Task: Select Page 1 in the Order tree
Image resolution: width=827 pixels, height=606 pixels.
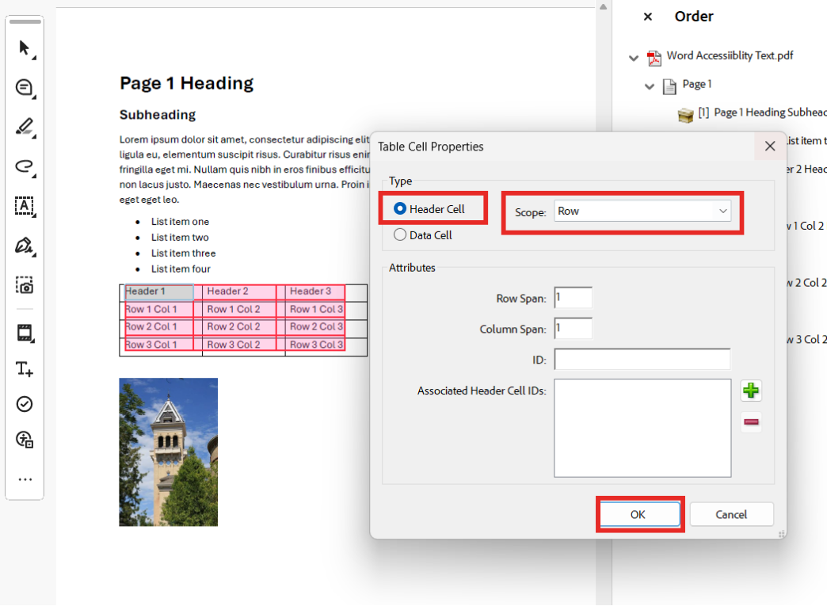Action: click(x=697, y=85)
